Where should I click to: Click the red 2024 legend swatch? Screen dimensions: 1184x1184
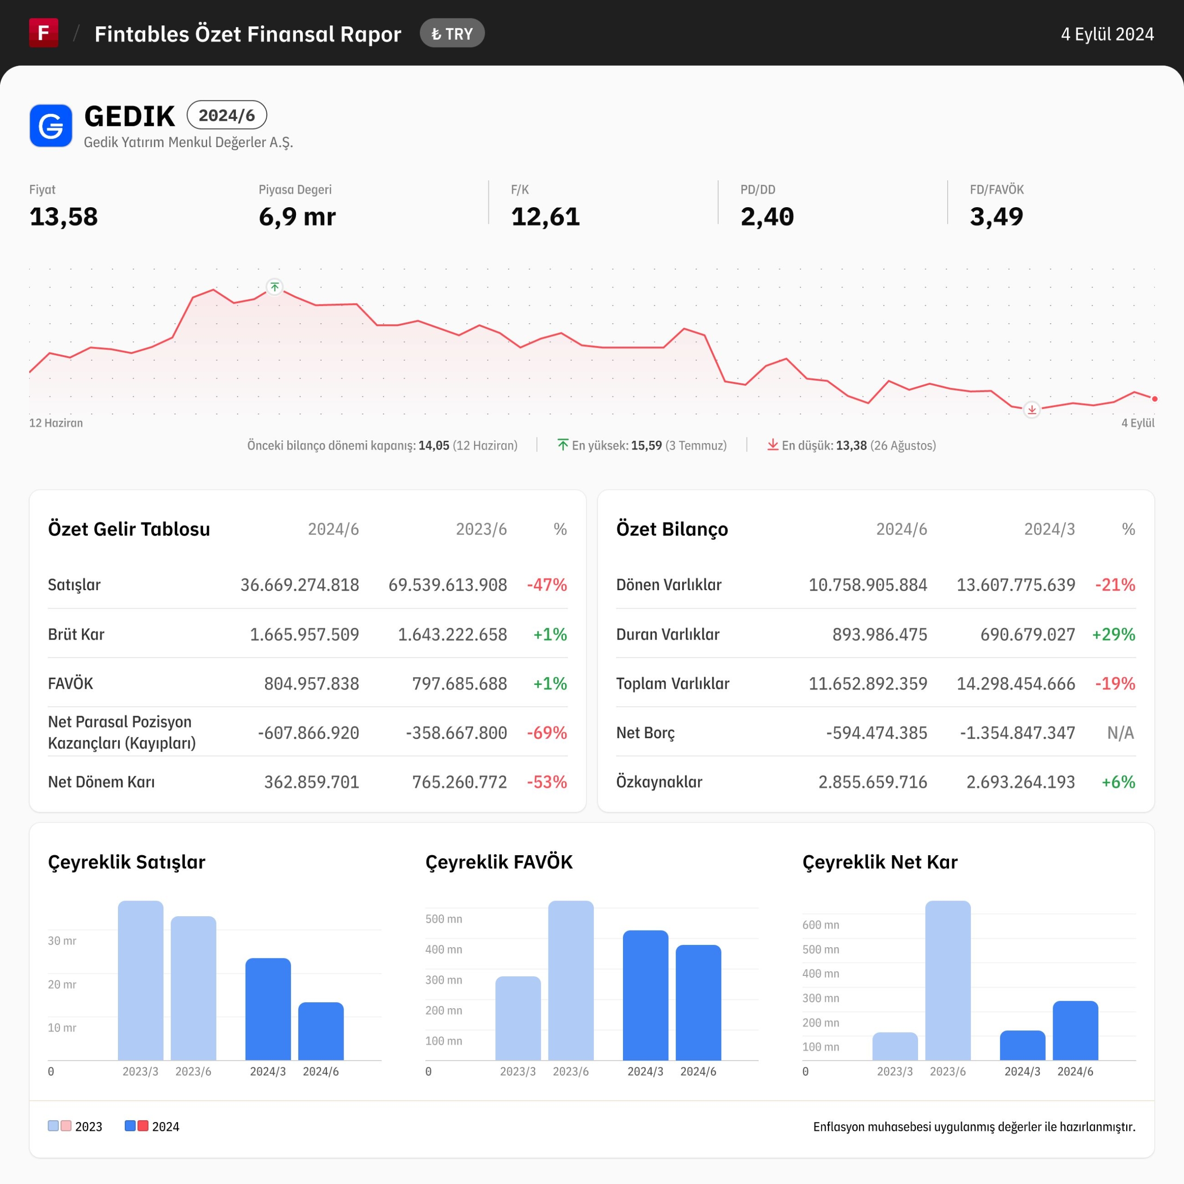[143, 1126]
